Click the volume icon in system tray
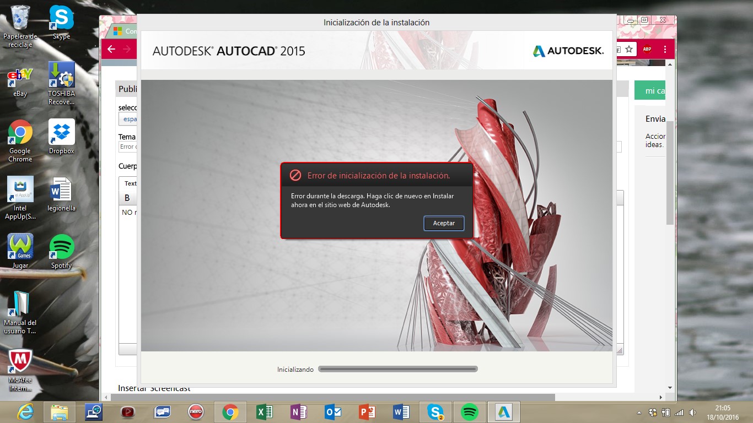The image size is (753, 423). (692, 413)
